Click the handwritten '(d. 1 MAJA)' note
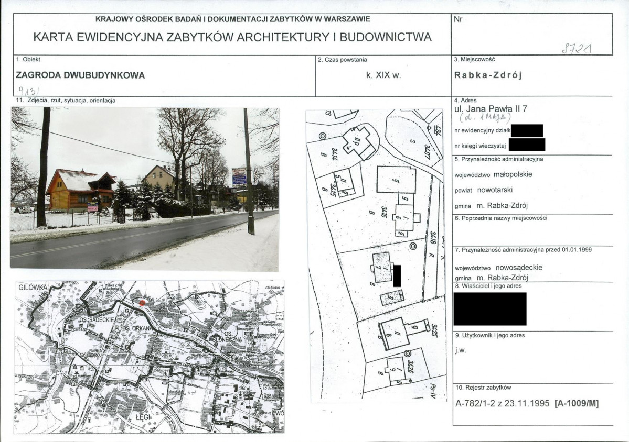This screenshot has height=442, width=629. pos(485,118)
